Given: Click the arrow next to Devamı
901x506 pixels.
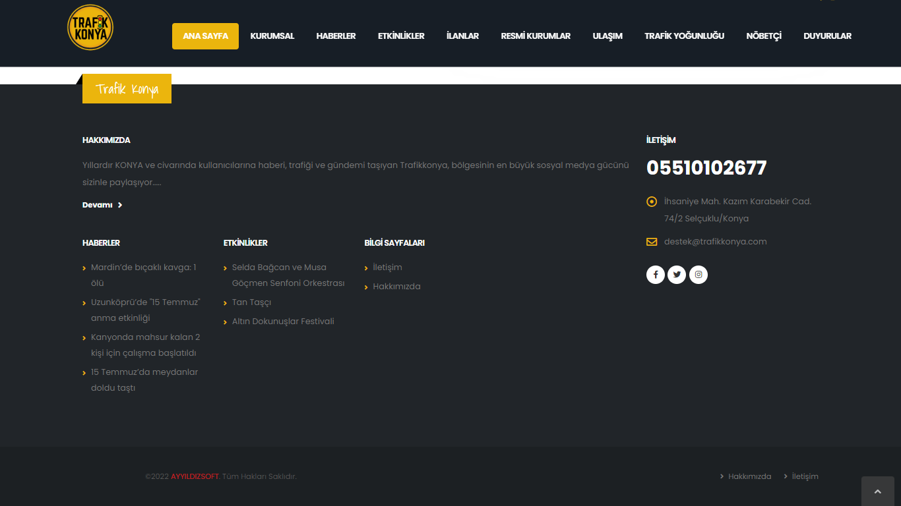Looking at the screenshot, I should click(120, 206).
